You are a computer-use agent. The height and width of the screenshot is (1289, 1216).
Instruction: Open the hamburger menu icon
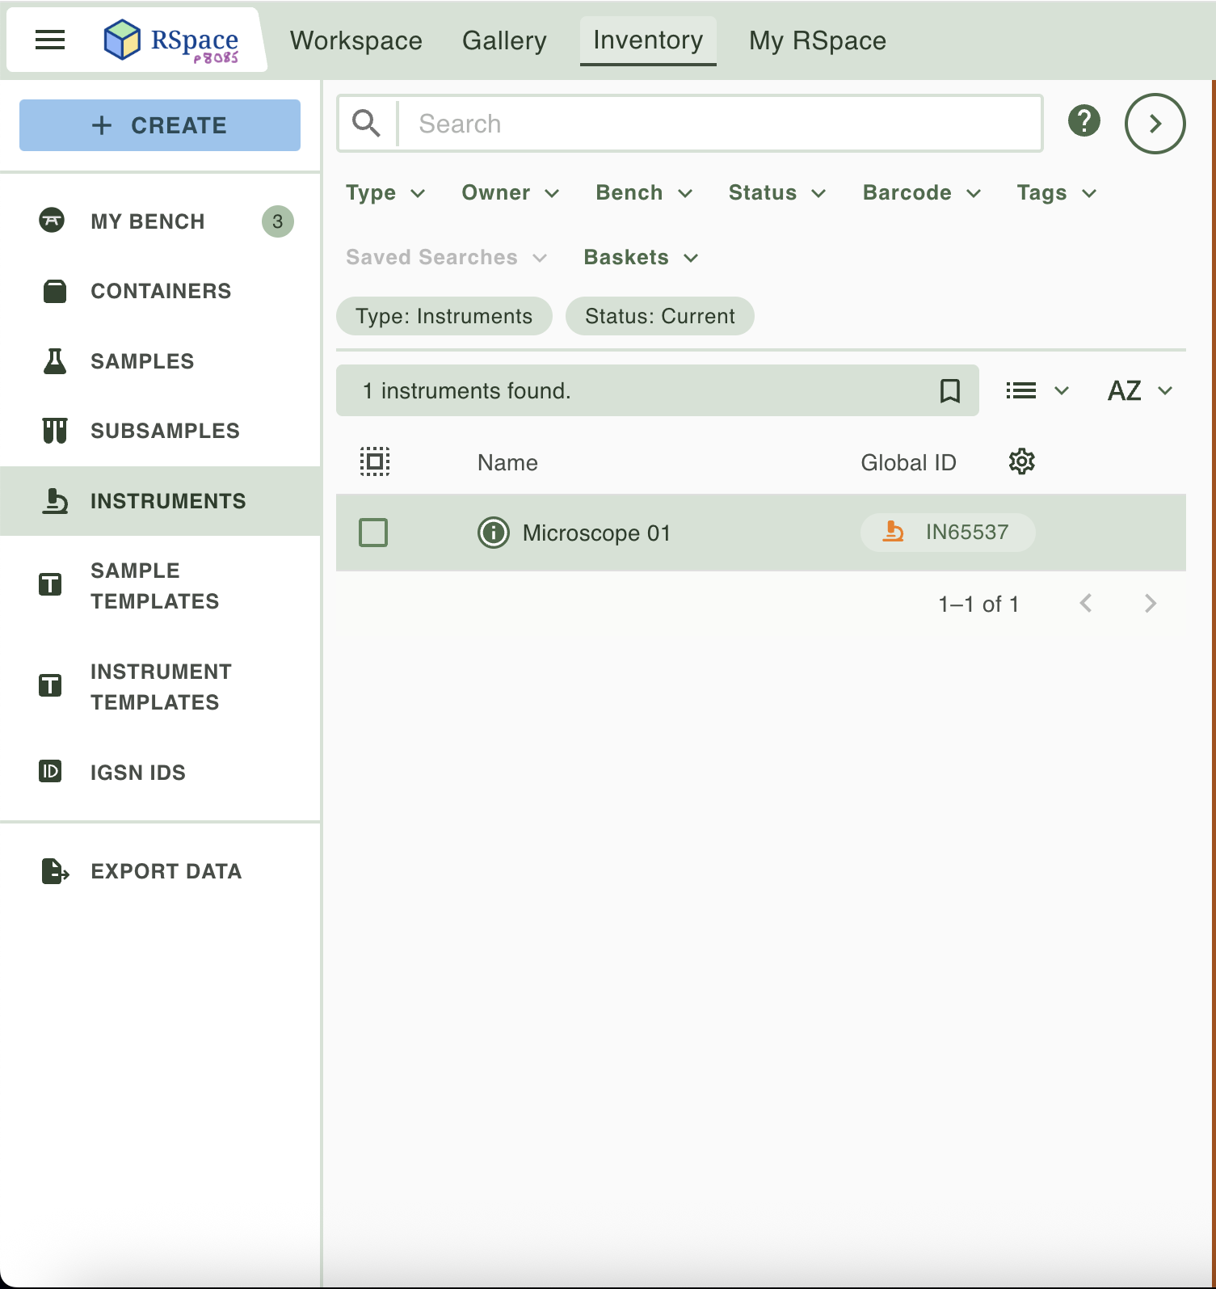(x=50, y=40)
